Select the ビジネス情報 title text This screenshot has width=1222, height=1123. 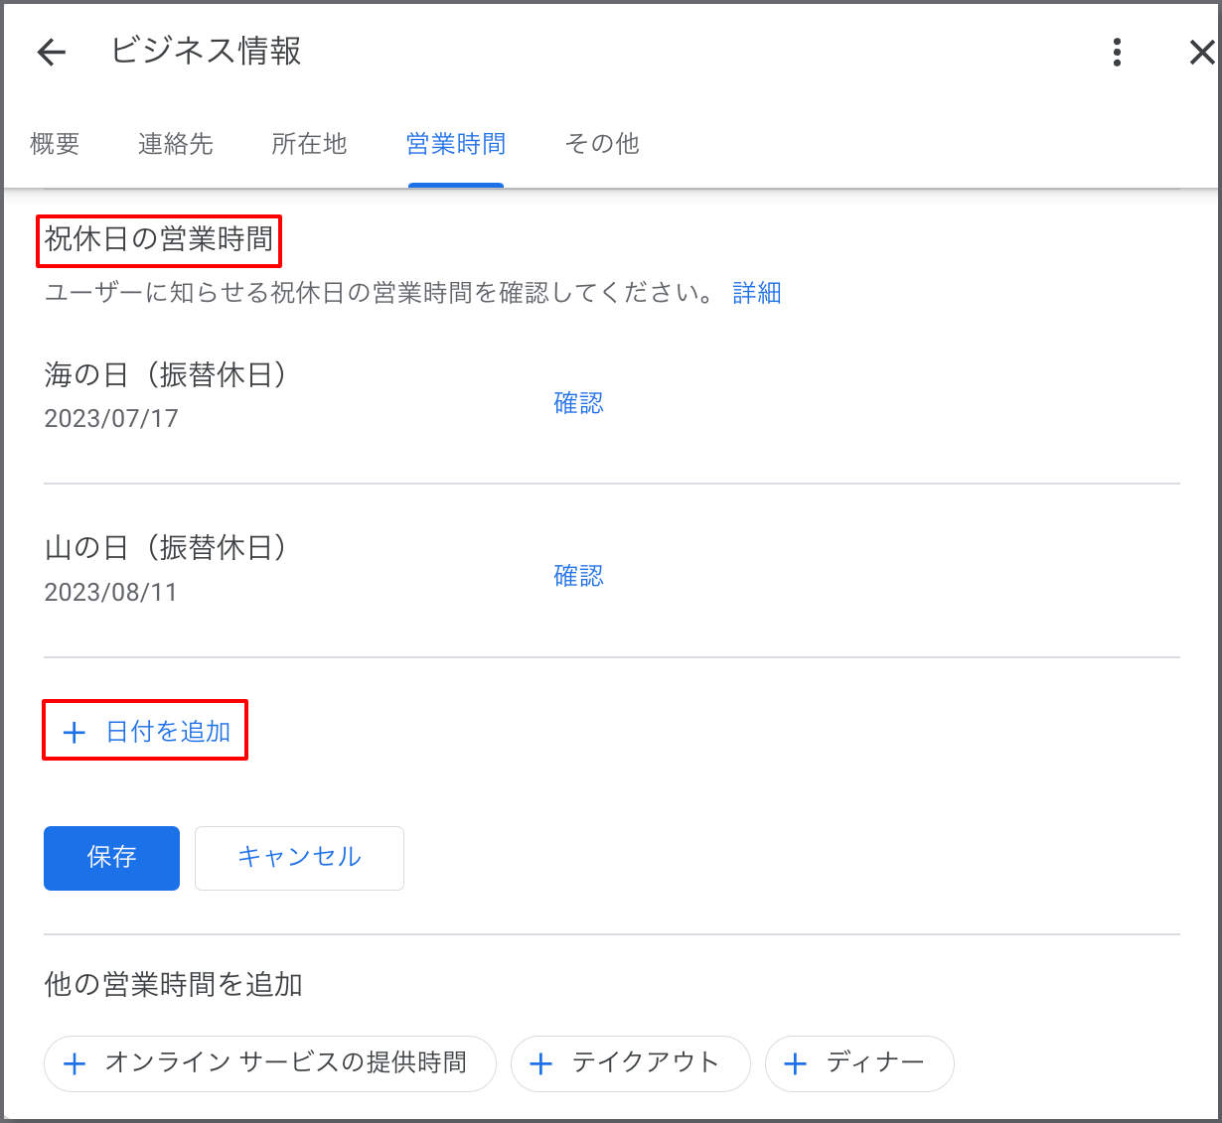(206, 52)
